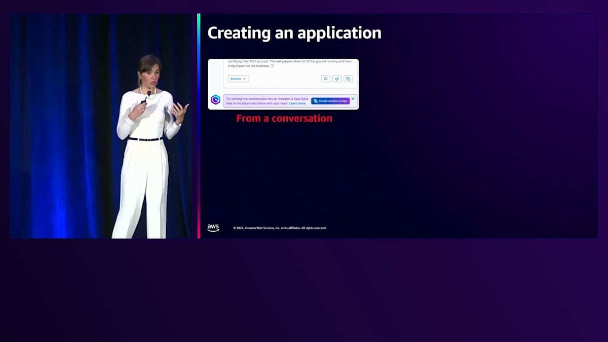Copy the response with the copy icon
This screenshot has width=608, height=342.
pyautogui.click(x=348, y=79)
